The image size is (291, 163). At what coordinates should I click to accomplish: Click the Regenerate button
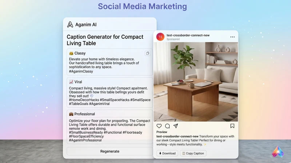tap(110, 151)
